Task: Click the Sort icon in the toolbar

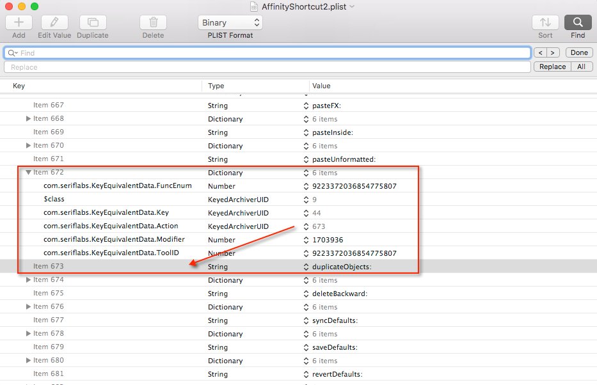Action: [545, 22]
